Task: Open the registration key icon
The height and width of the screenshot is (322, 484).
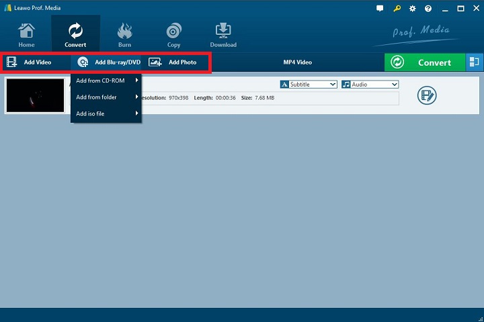Action: pos(397,9)
